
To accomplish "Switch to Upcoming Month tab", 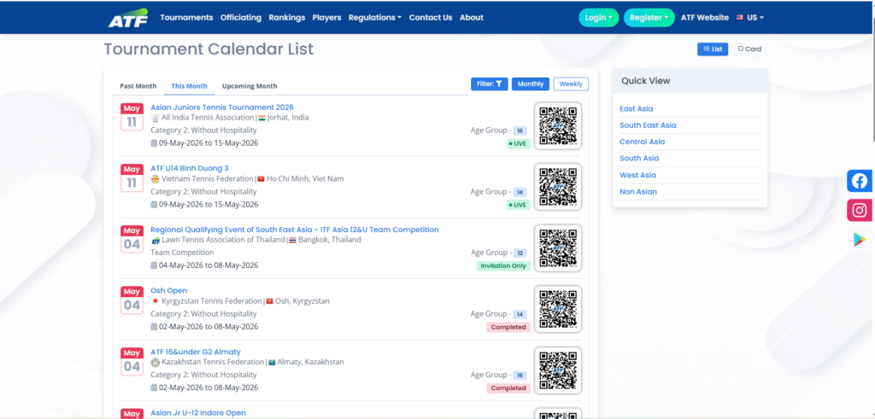I will click(x=250, y=86).
